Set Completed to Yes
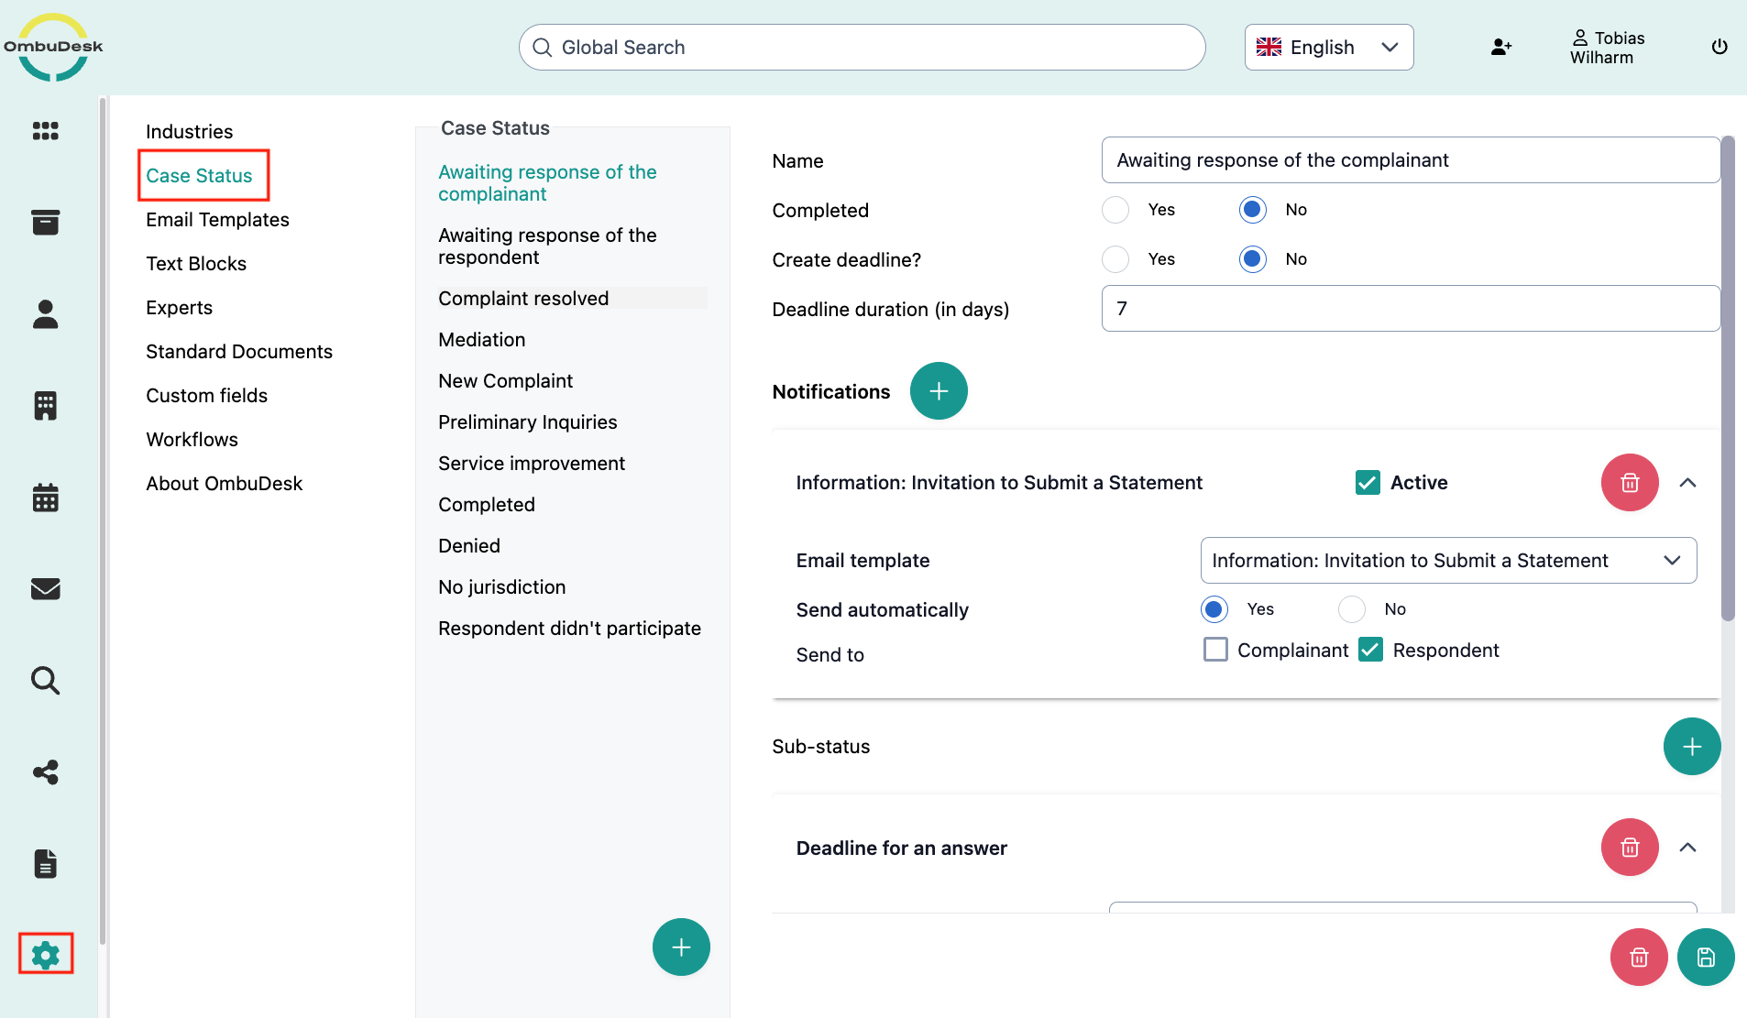 (1115, 210)
